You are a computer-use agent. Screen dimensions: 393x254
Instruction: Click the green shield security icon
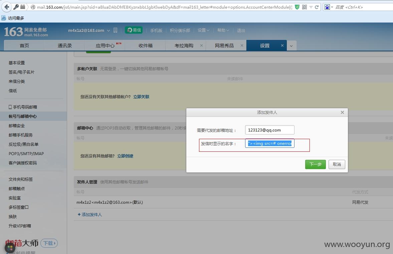tap(297, 7)
